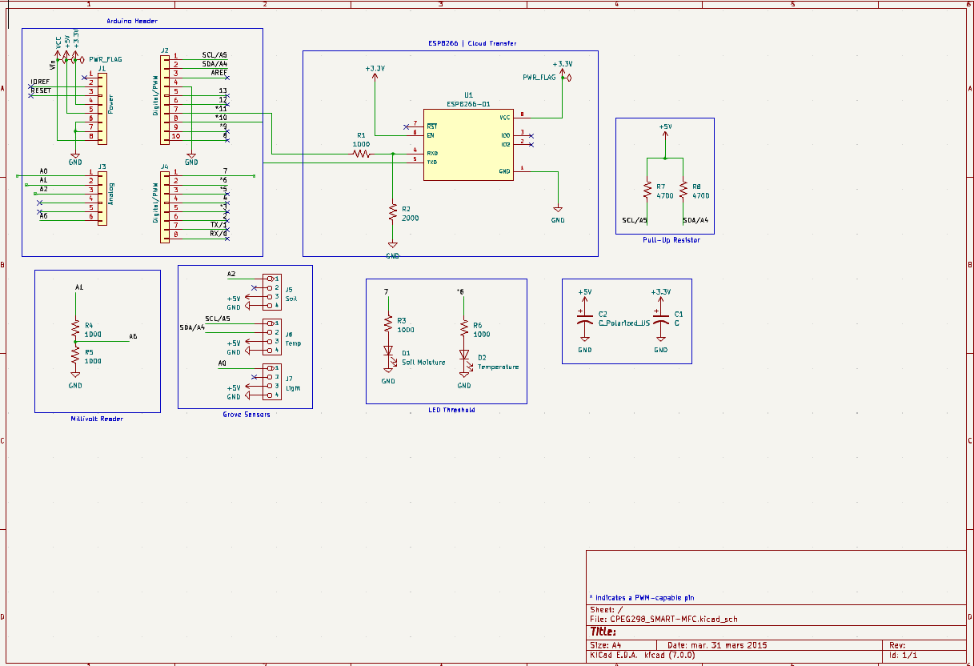Screen dimensions: 974x666
Task: Click the 'ESP8266-01' value text
Action: click(468, 104)
